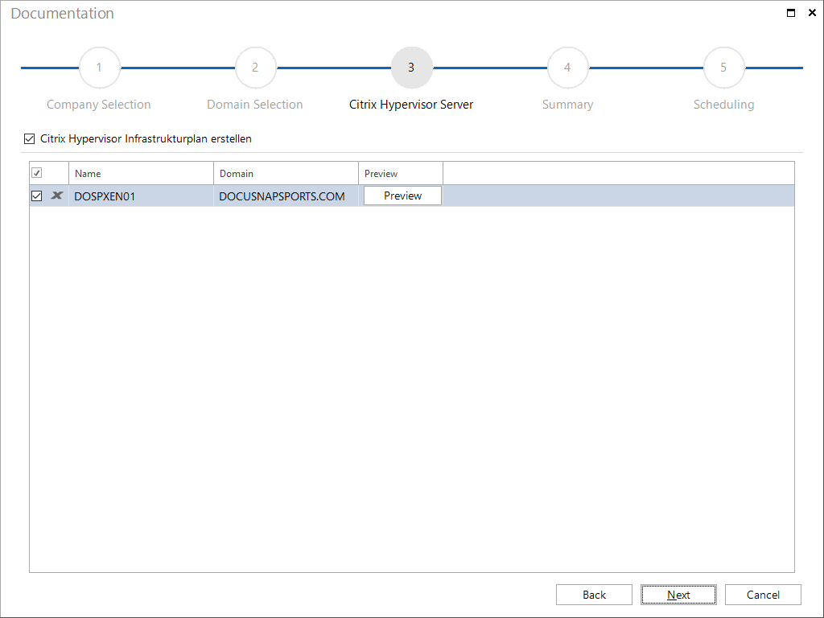
Task: Jump to step 4 Summary
Action: [567, 68]
